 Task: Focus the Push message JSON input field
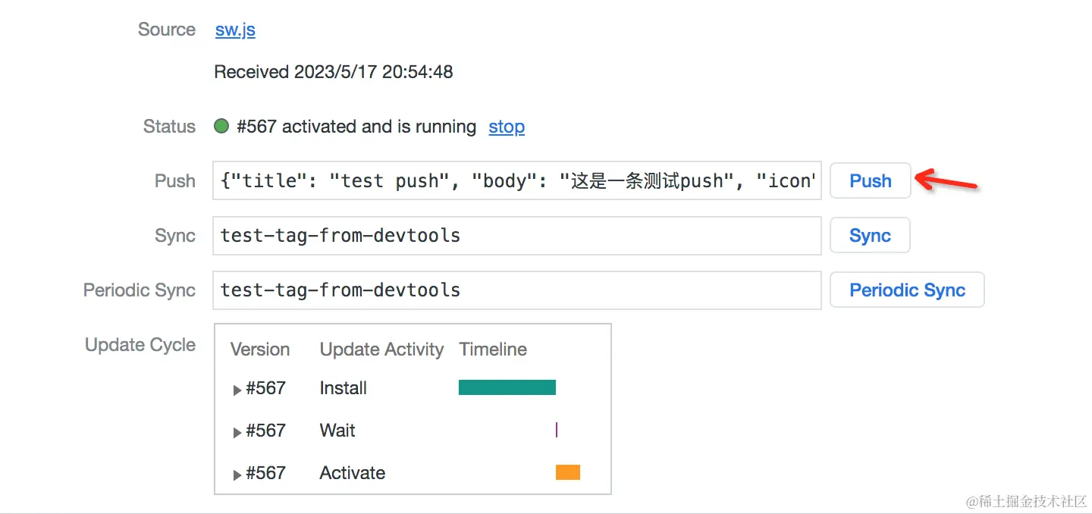coord(517,180)
